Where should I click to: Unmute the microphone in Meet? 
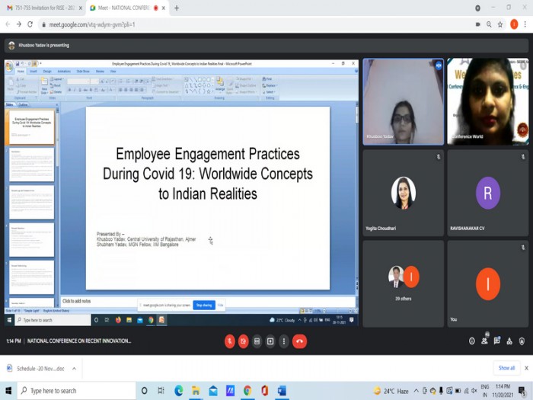(x=229, y=341)
